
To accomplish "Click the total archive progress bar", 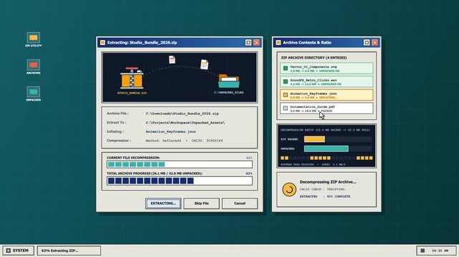I will point(180,181).
